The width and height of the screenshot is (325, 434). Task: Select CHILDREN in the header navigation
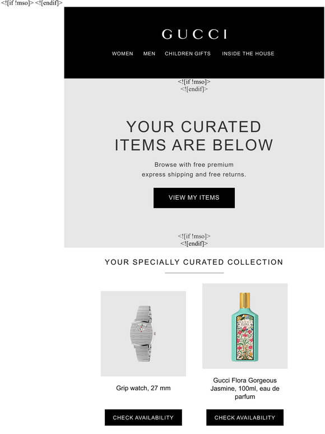tap(177, 54)
